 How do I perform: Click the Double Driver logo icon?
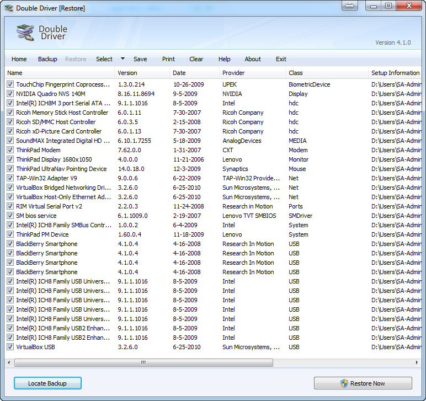(x=25, y=33)
